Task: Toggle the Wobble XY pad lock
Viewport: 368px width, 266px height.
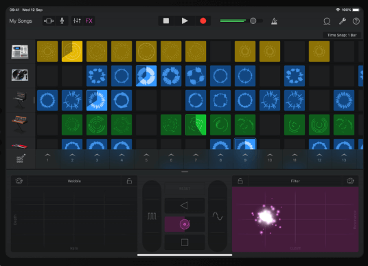Action: 129,181
